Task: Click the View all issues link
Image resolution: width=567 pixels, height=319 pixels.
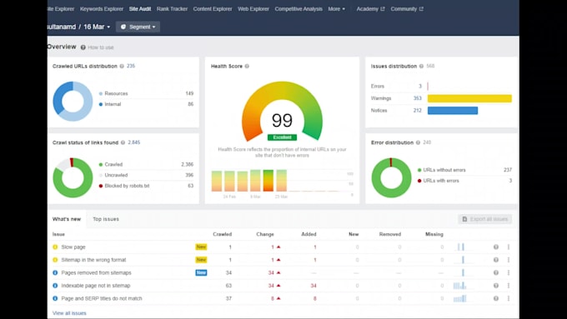Action: tap(69, 313)
